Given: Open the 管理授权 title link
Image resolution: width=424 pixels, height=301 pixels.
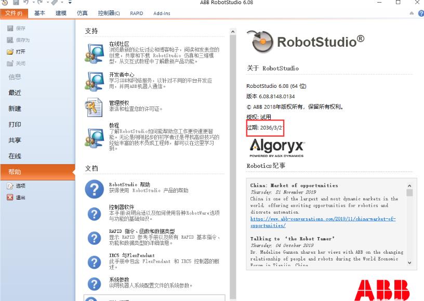Looking at the screenshot, I should pyautogui.click(x=119, y=103).
